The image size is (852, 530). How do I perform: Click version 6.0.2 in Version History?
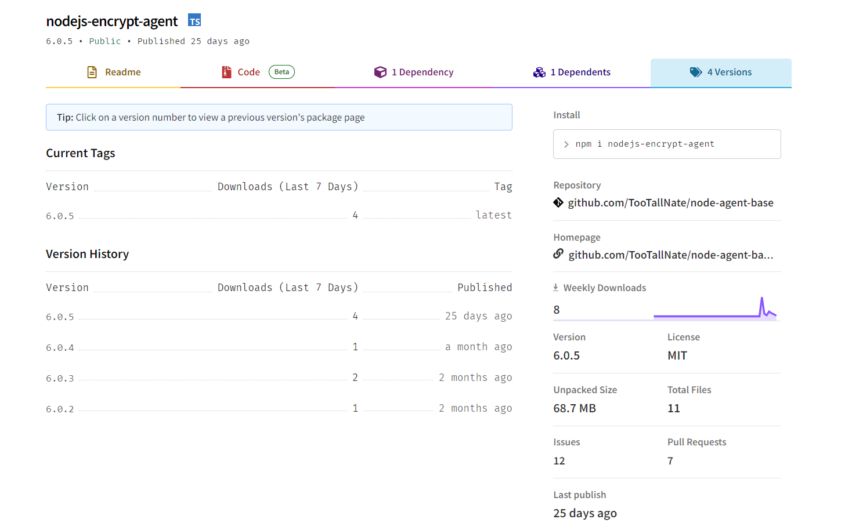pos(60,408)
